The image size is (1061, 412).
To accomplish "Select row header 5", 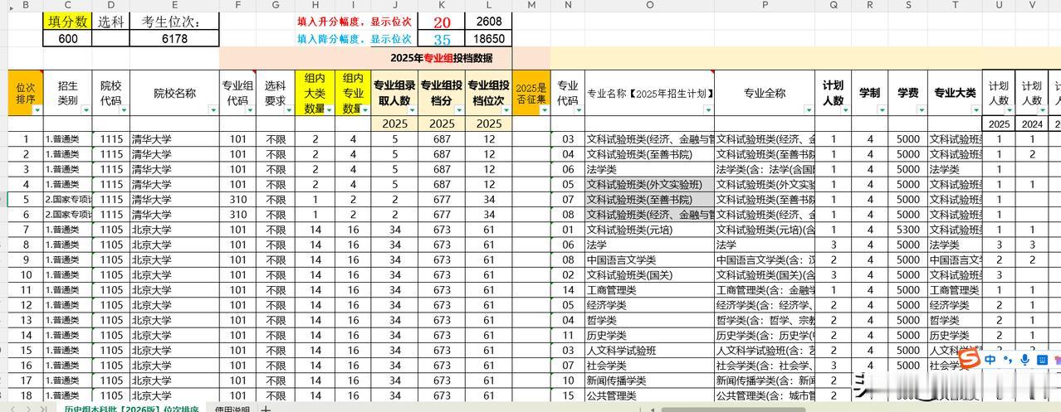I will pyautogui.click(x=26, y=200).
